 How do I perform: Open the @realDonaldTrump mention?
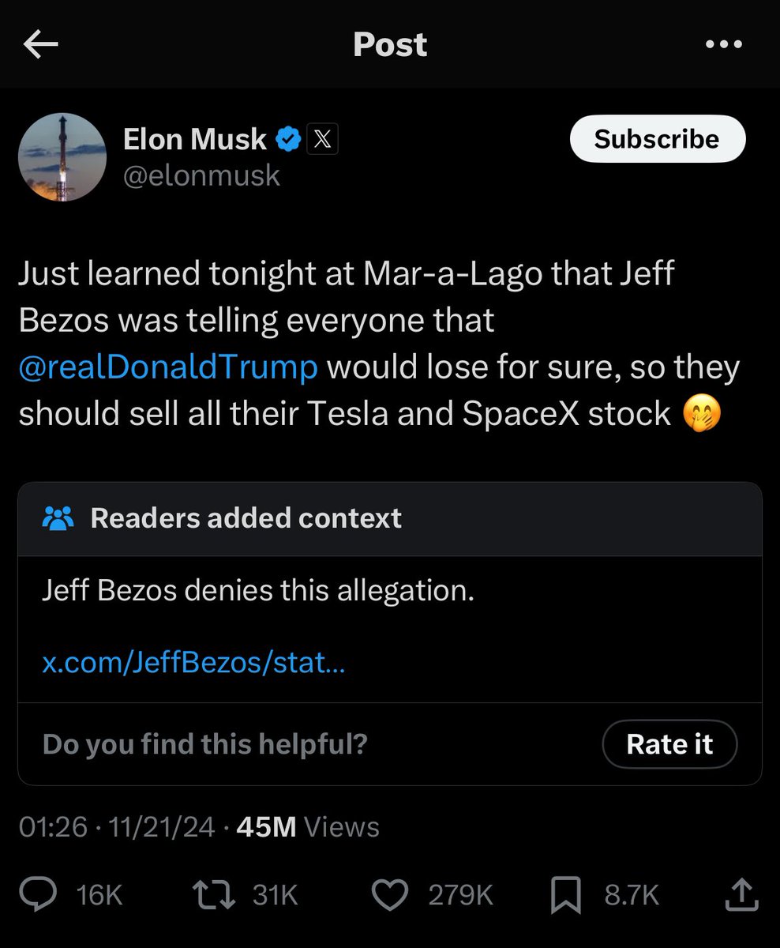pos(168,368)
